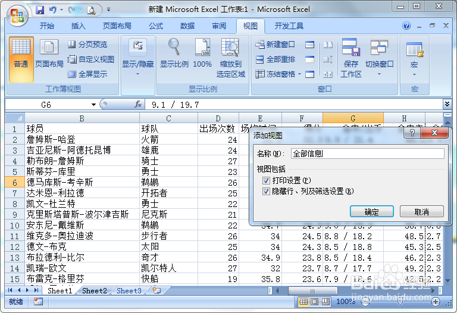Select cell containing 詹姆斯-哈登

tap(82, 140)
